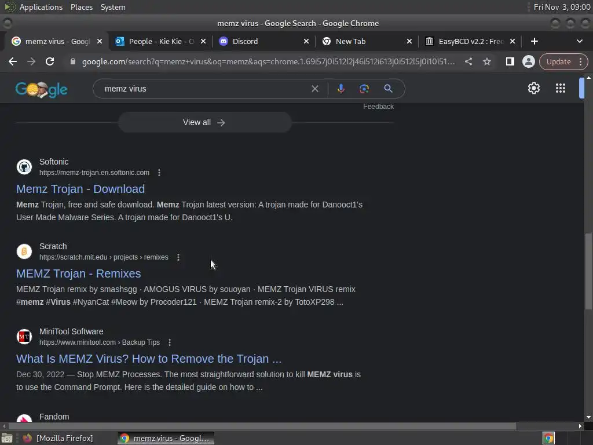The image size is (593, 445).
Task: Open more options for Scratch result
Action: (178, 257)
